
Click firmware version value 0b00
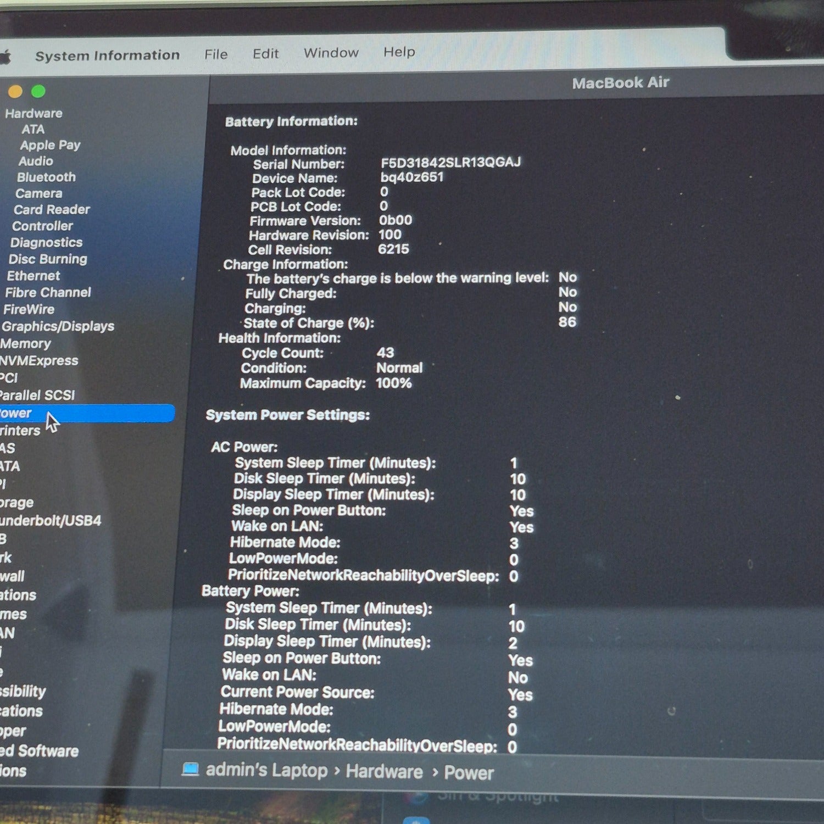396,220
